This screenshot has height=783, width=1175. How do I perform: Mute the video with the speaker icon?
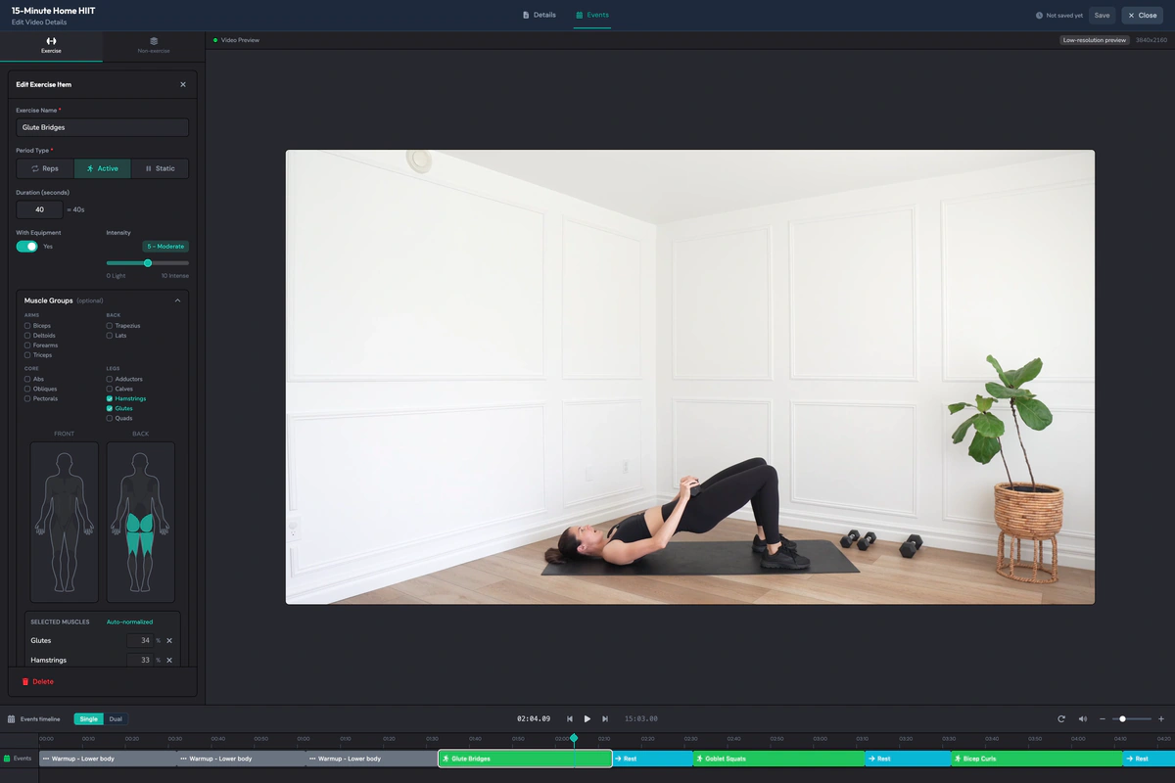point(1083,718)
